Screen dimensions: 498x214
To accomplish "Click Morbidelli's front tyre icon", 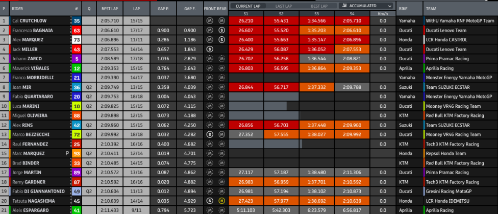I will click(x=210, y=78).
